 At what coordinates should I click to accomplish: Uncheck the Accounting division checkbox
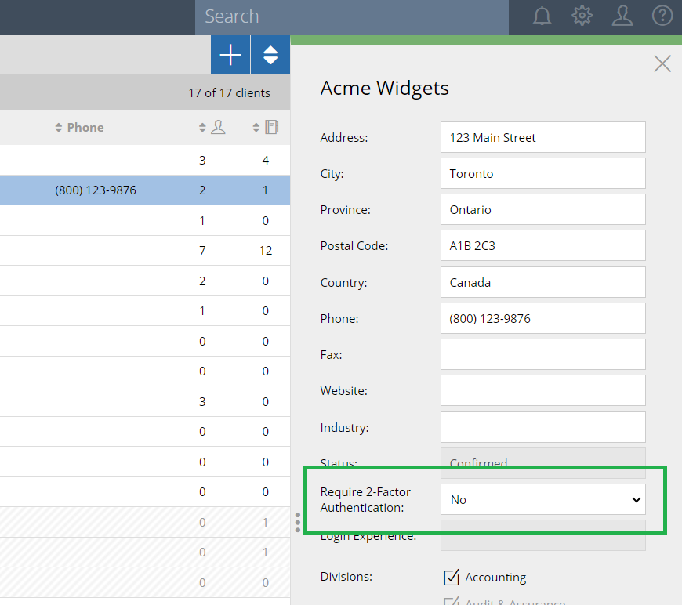(x=452, y=578)
